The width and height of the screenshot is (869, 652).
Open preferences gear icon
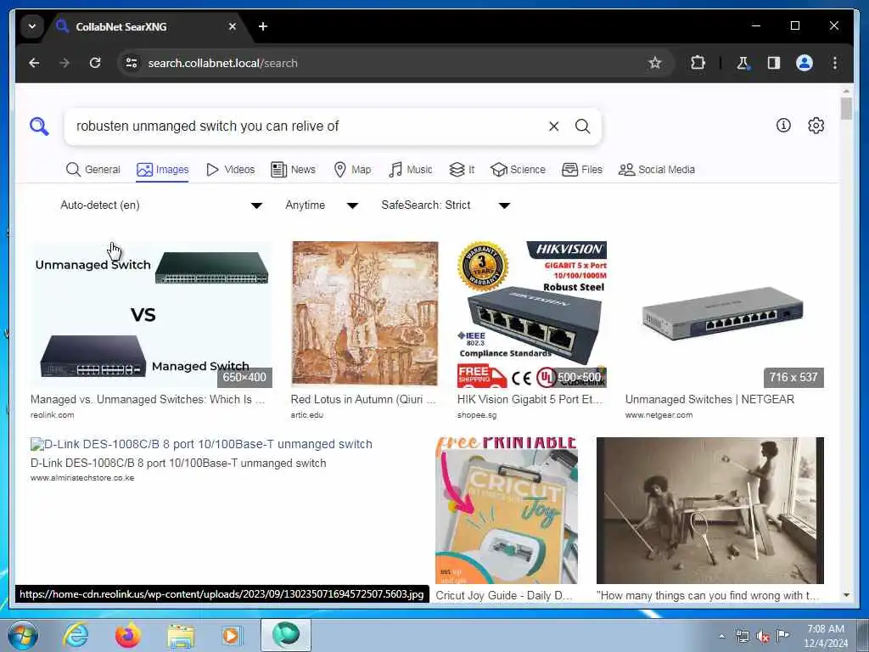816,126
